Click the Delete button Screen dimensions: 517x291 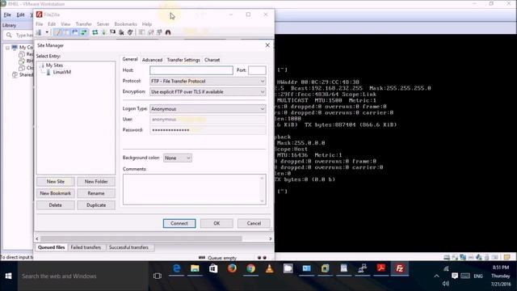[56, 205]
